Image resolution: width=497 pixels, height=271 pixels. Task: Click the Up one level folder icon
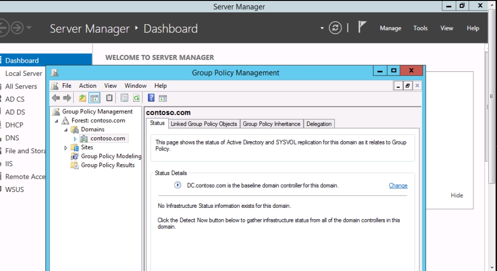tap(82, 98)
